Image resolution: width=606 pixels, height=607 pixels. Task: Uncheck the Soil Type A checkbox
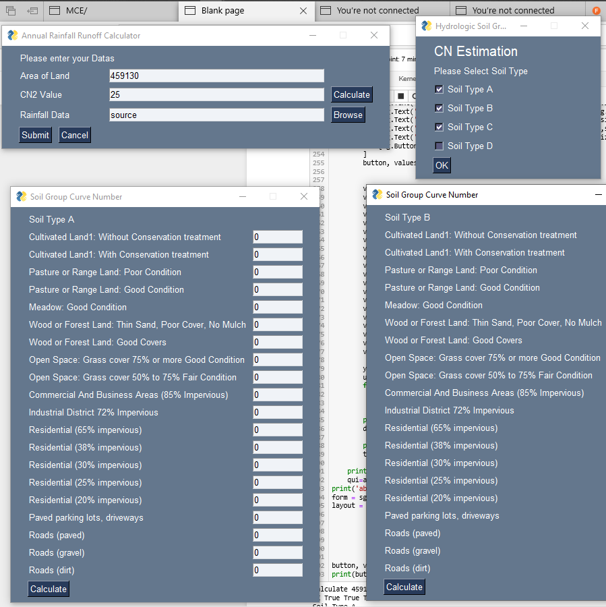pos(439,90)
